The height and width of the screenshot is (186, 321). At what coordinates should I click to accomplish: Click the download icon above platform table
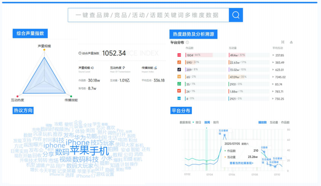pos(291,42)
